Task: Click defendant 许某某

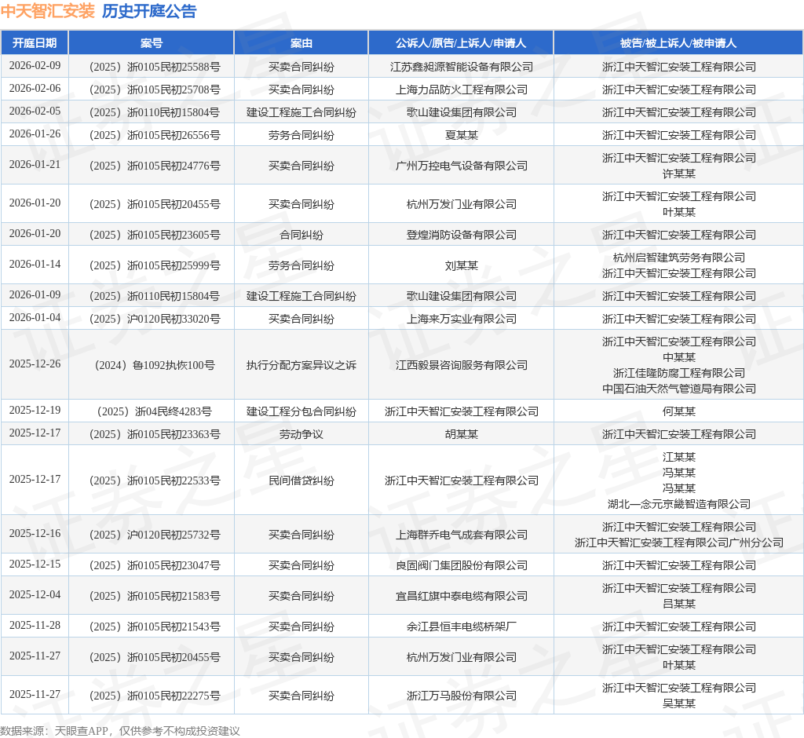Action: tap(679, 174)
